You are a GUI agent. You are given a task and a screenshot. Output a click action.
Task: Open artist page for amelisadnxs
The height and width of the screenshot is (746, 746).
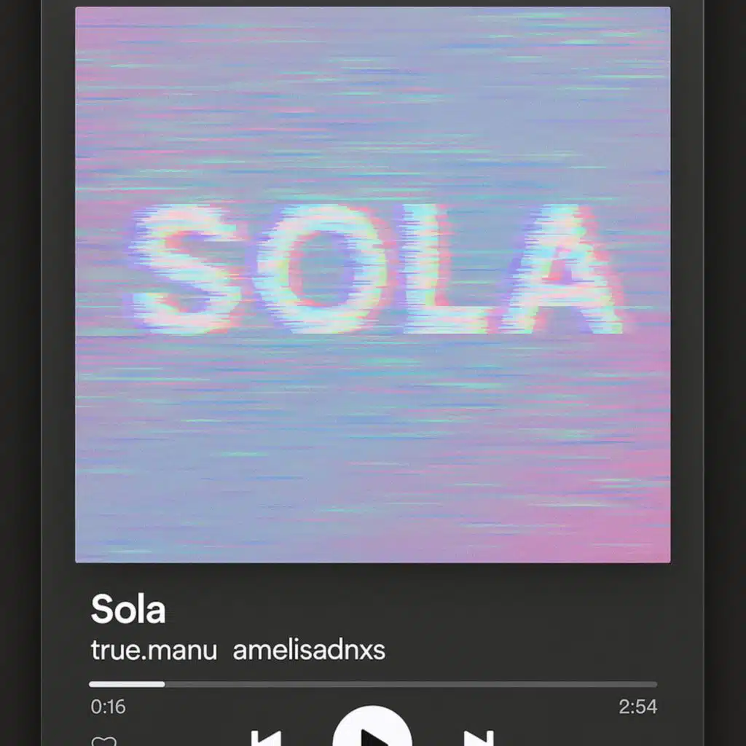309,650
